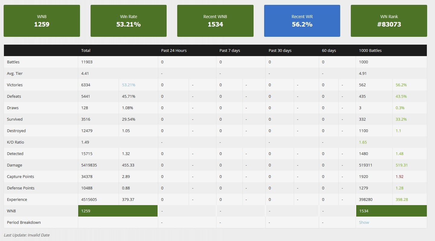Click the 53.21% victories percentage link
435x241 pixels.
click(129, 85)
